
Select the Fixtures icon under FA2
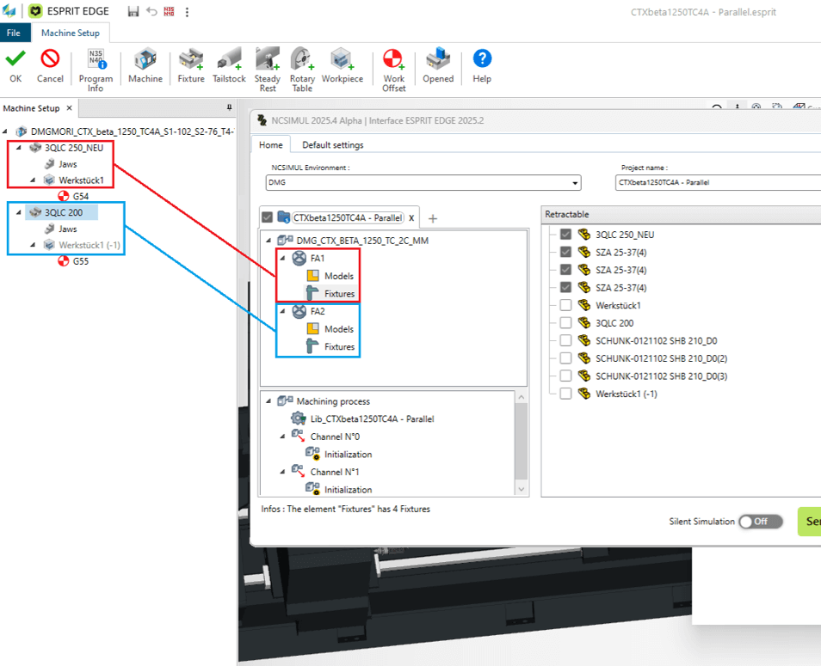pyautogui.click(x=312, y=346)
